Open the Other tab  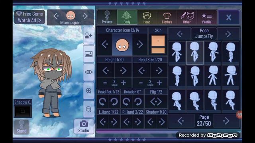click(x=187, y=17)
